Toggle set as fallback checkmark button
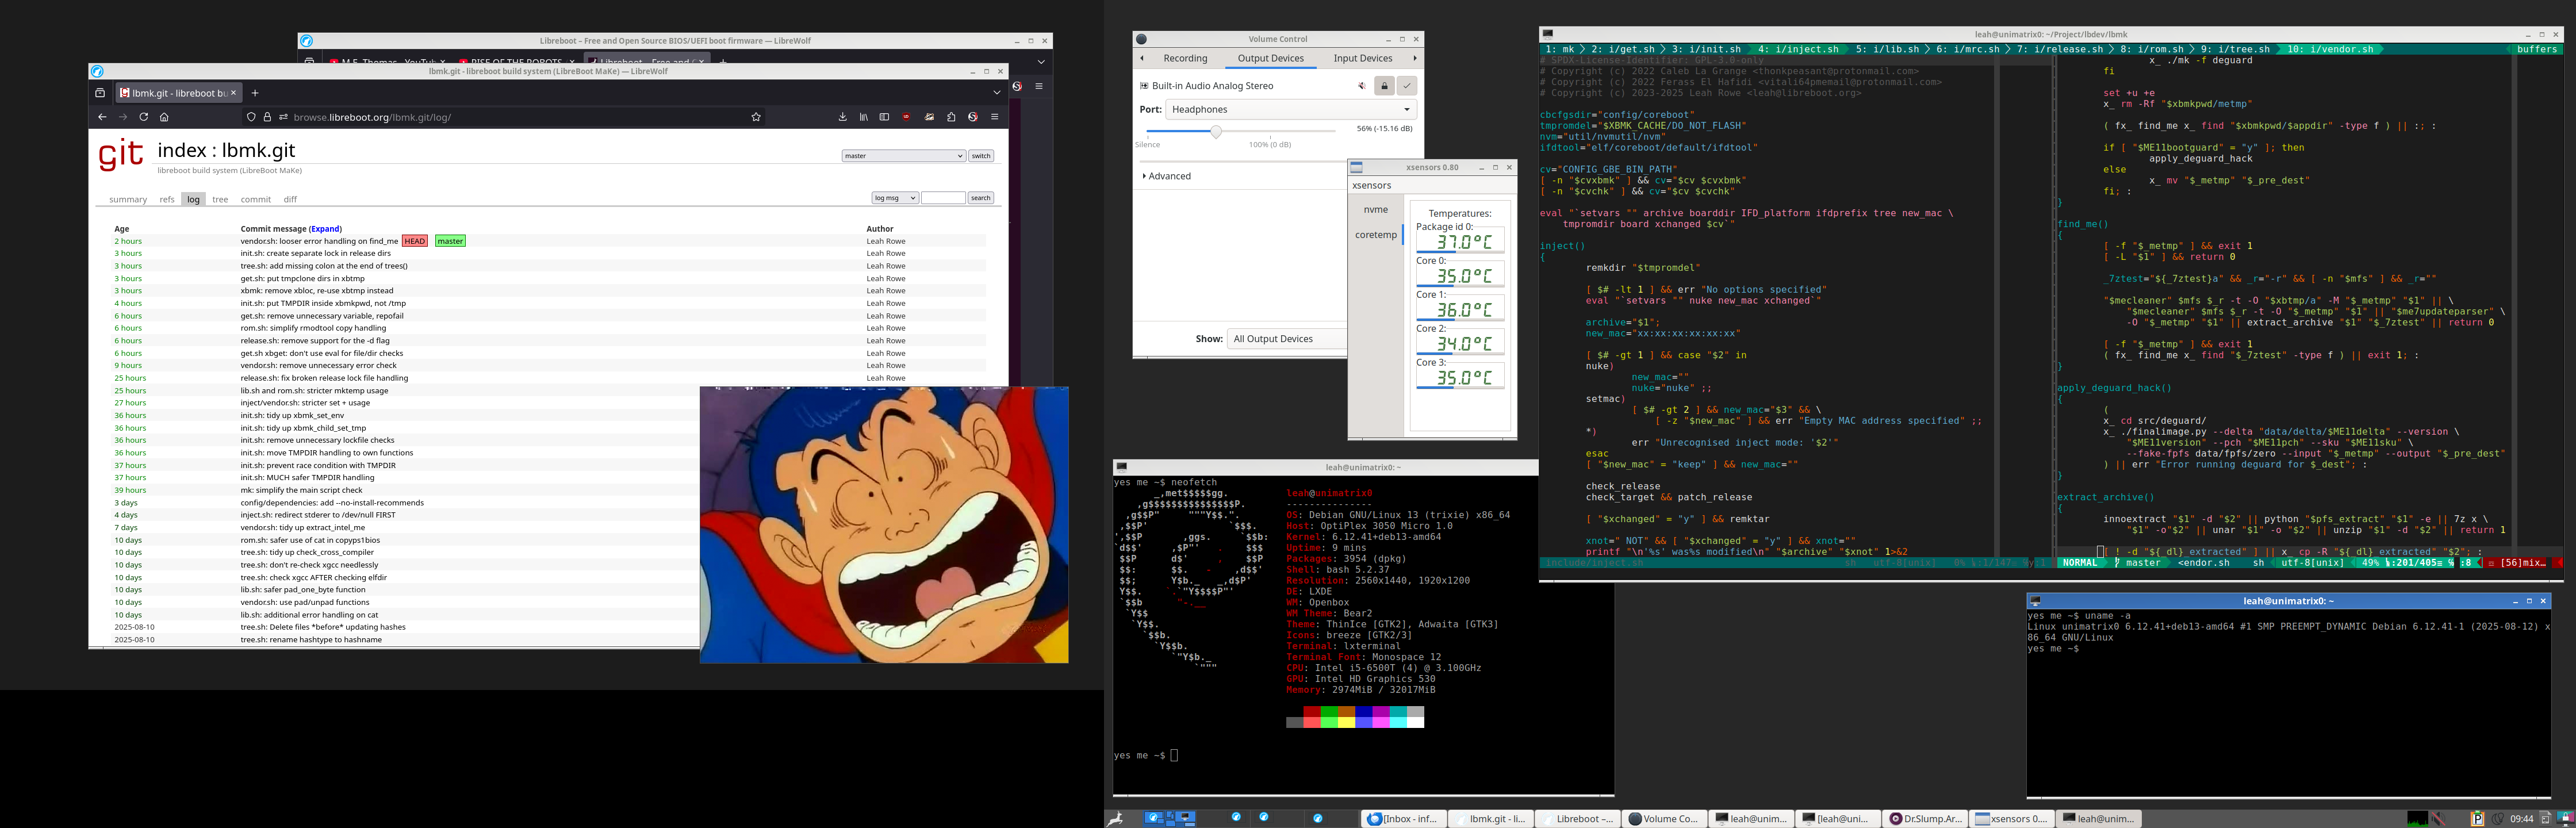The width and height of the screenshot is (2576, 828). coord(1407,86)
